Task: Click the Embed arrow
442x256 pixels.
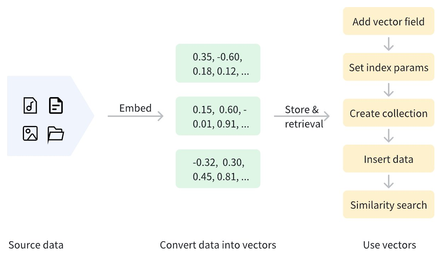Action: (136, 116)
